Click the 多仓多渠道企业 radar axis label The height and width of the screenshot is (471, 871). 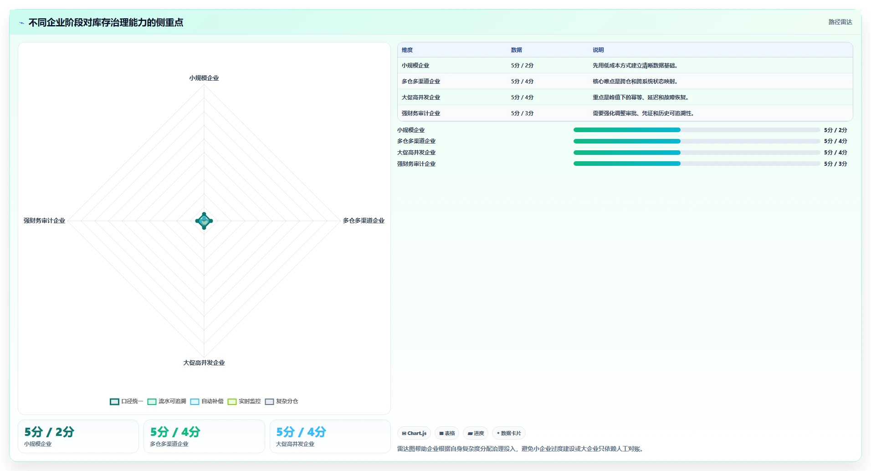364,221
